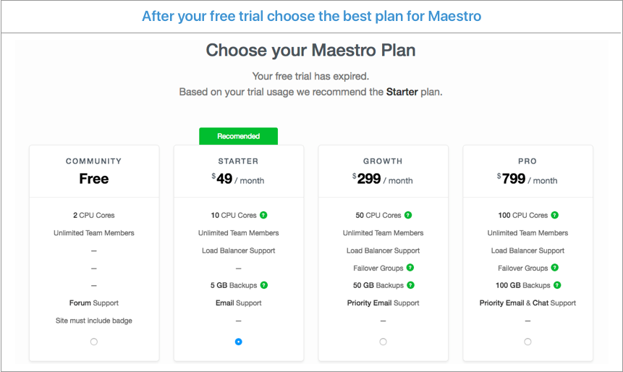Click help icon next to 50 GB Backups
Viewport: 623px width, 372px height.
[411, 285]
